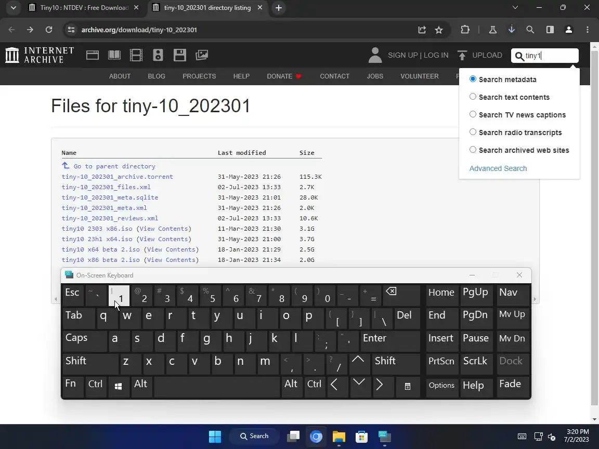Open the DONATE menu item
599x449 pixels.
[x=284, y=76]
